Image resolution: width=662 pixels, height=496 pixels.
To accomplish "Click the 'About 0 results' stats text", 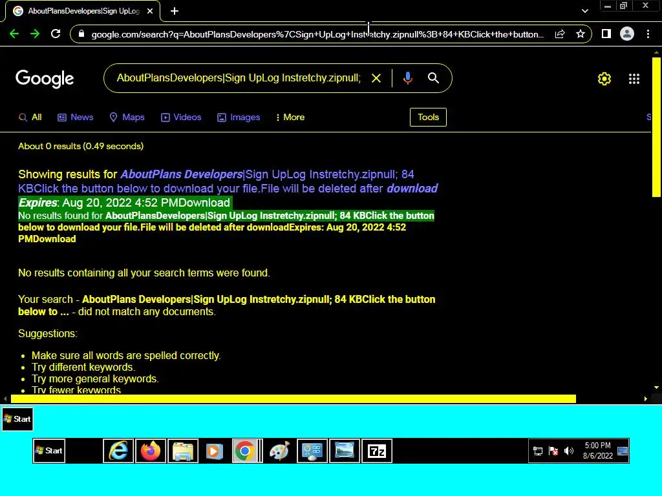I will tap(81, 146).
